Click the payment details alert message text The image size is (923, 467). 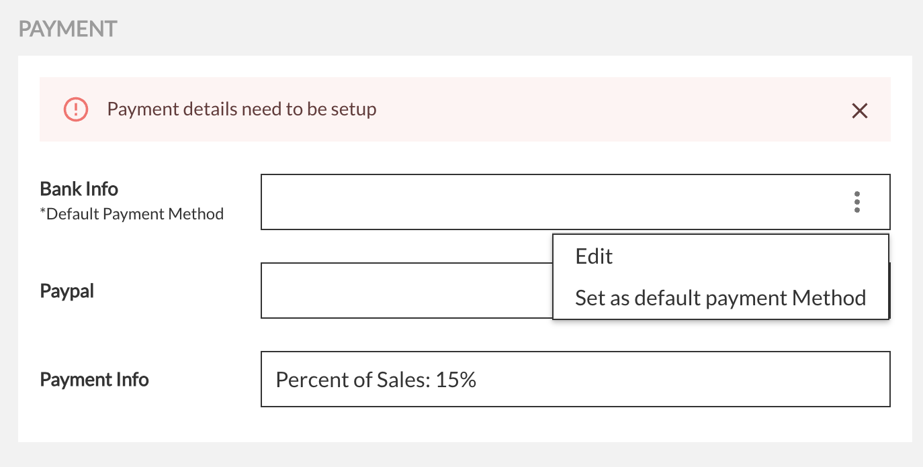pyautogui.click(x=242, y=109)
